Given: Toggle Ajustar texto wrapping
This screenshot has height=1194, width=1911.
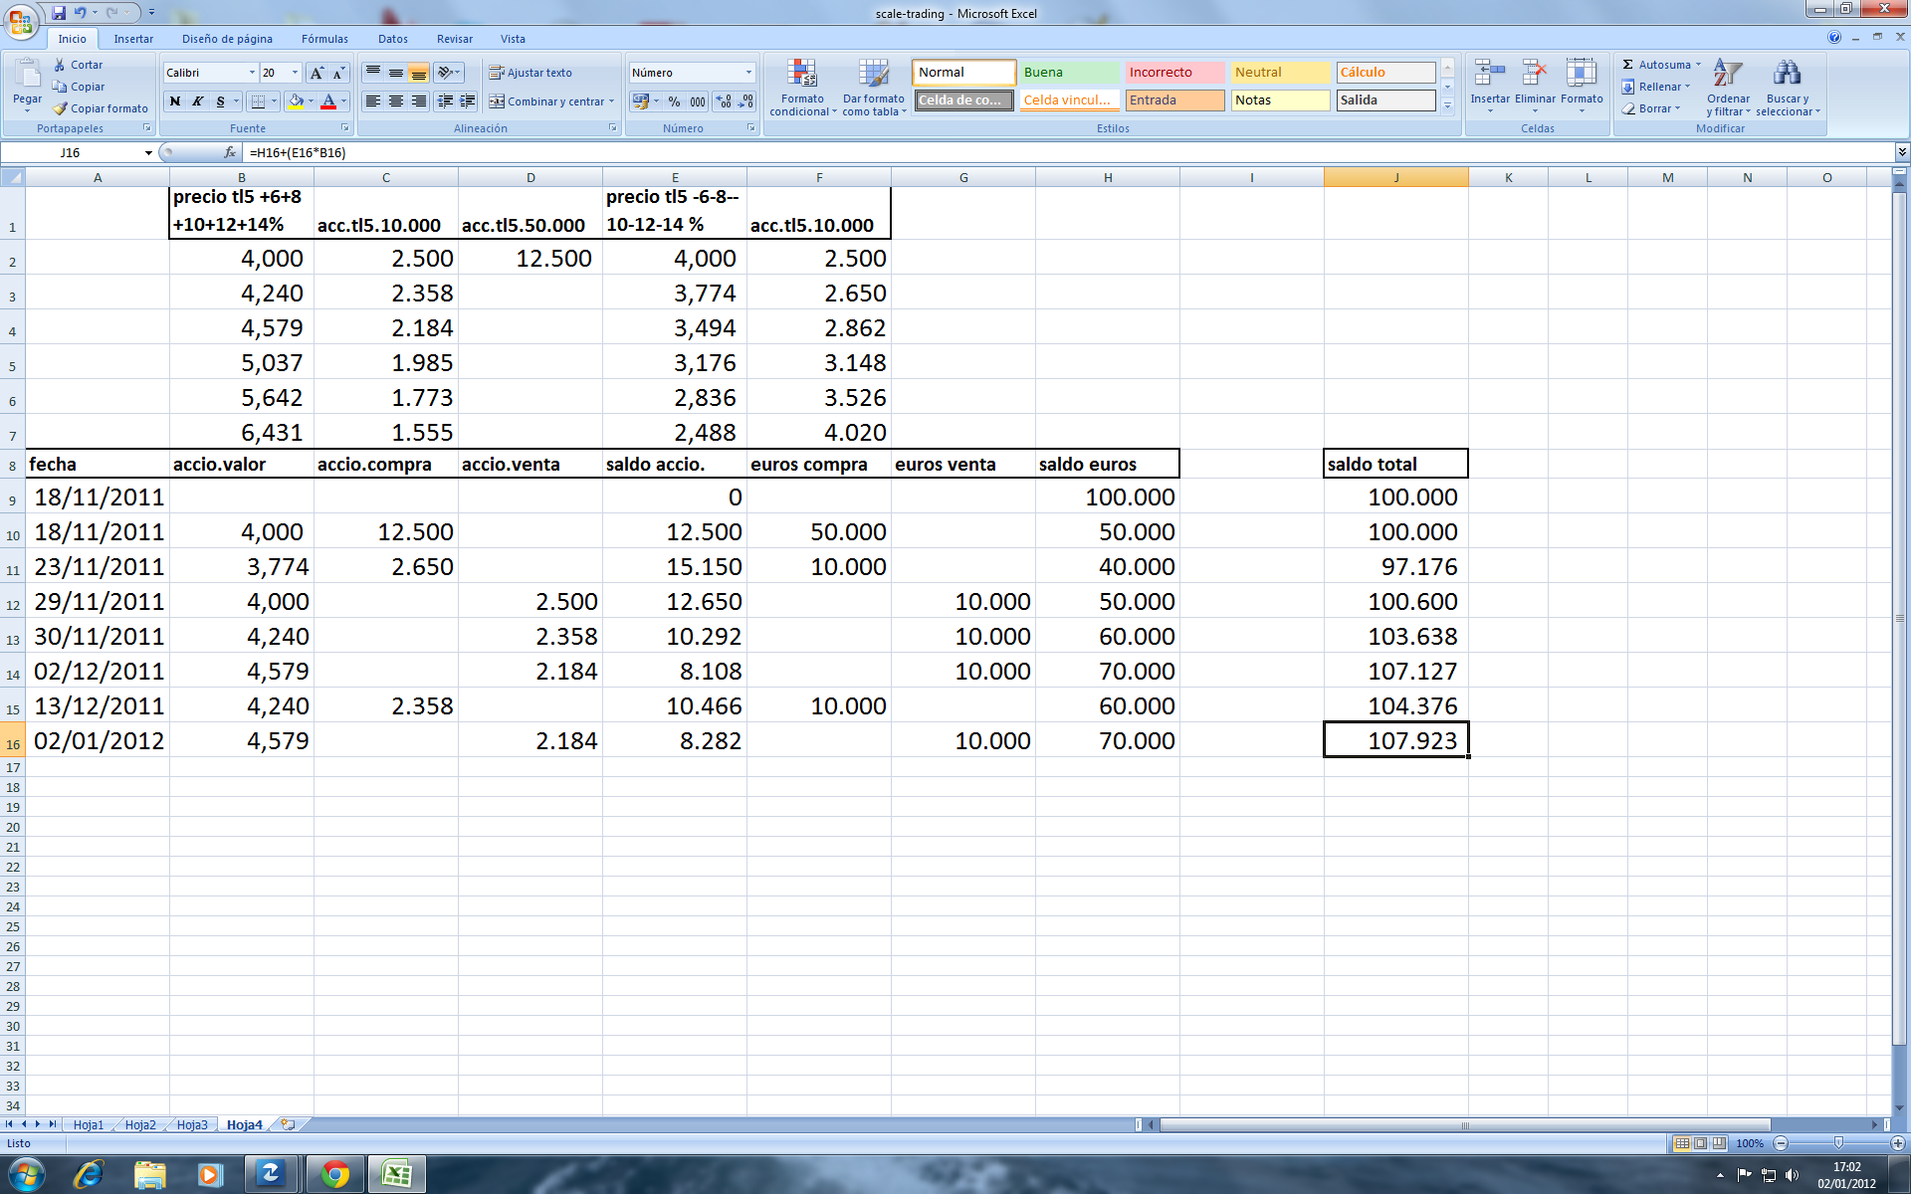Looking at the screenshot, I should pos(530,73).
